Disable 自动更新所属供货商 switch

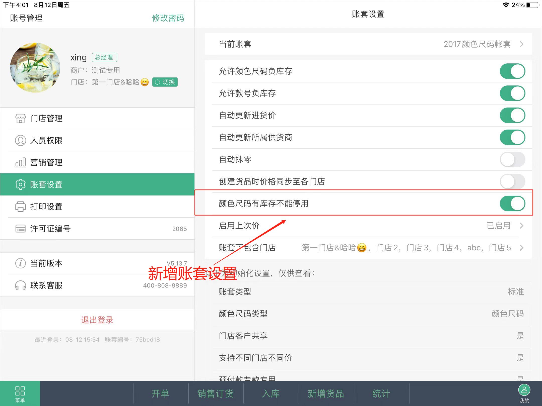point(512,137)
